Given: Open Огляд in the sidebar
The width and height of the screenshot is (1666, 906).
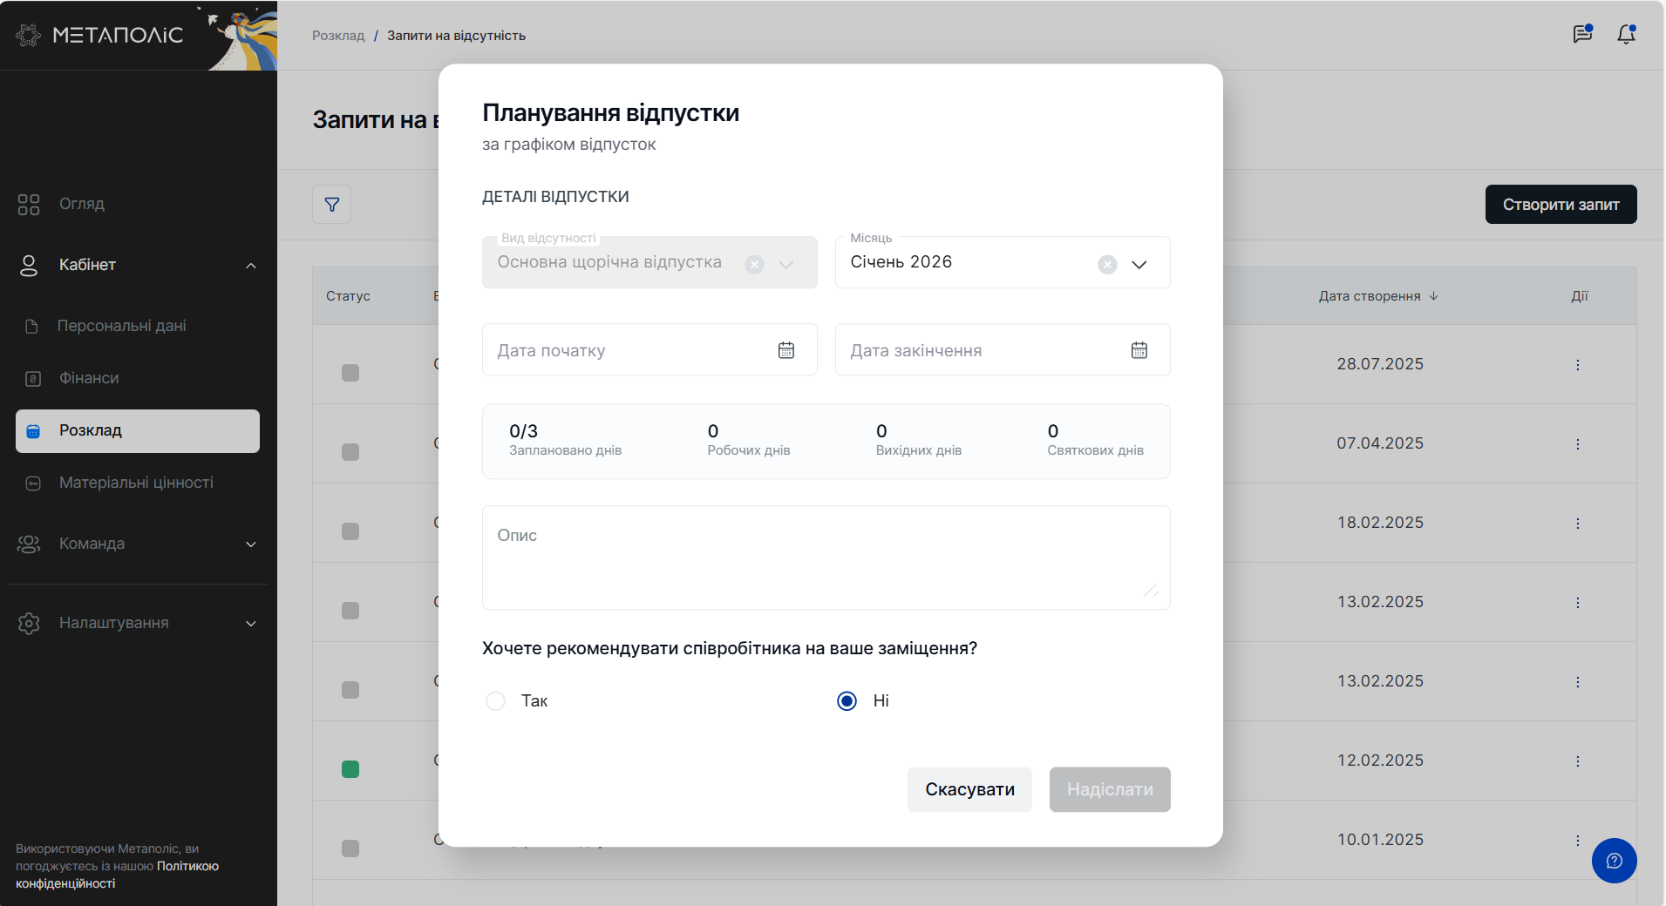Looking at the screenshot, I should coord(82,204).
